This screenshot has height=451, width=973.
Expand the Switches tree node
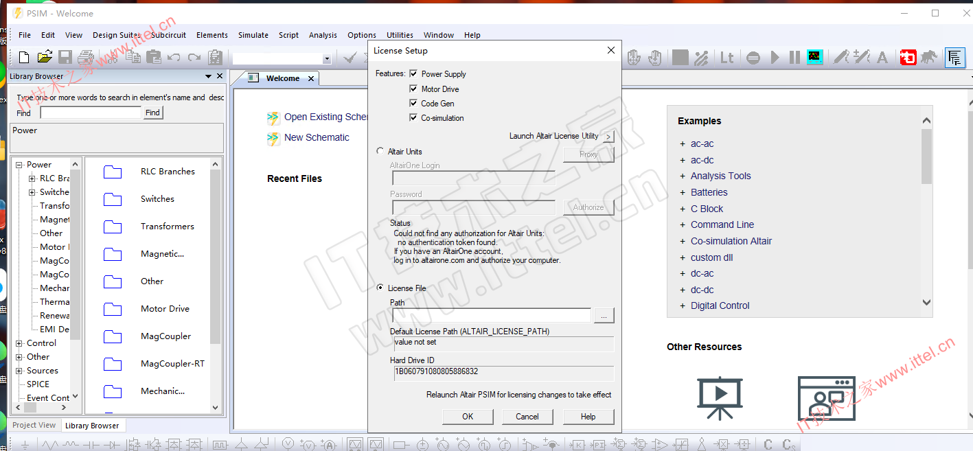[32, 192]
